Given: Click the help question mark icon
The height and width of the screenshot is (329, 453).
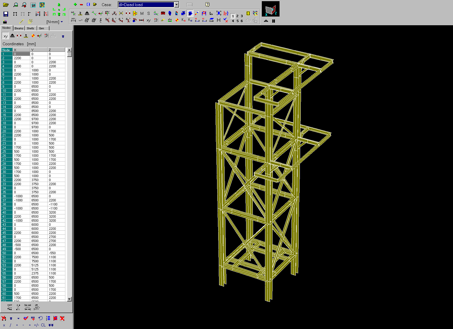Looking at the screenshot, I should [207, 4].
